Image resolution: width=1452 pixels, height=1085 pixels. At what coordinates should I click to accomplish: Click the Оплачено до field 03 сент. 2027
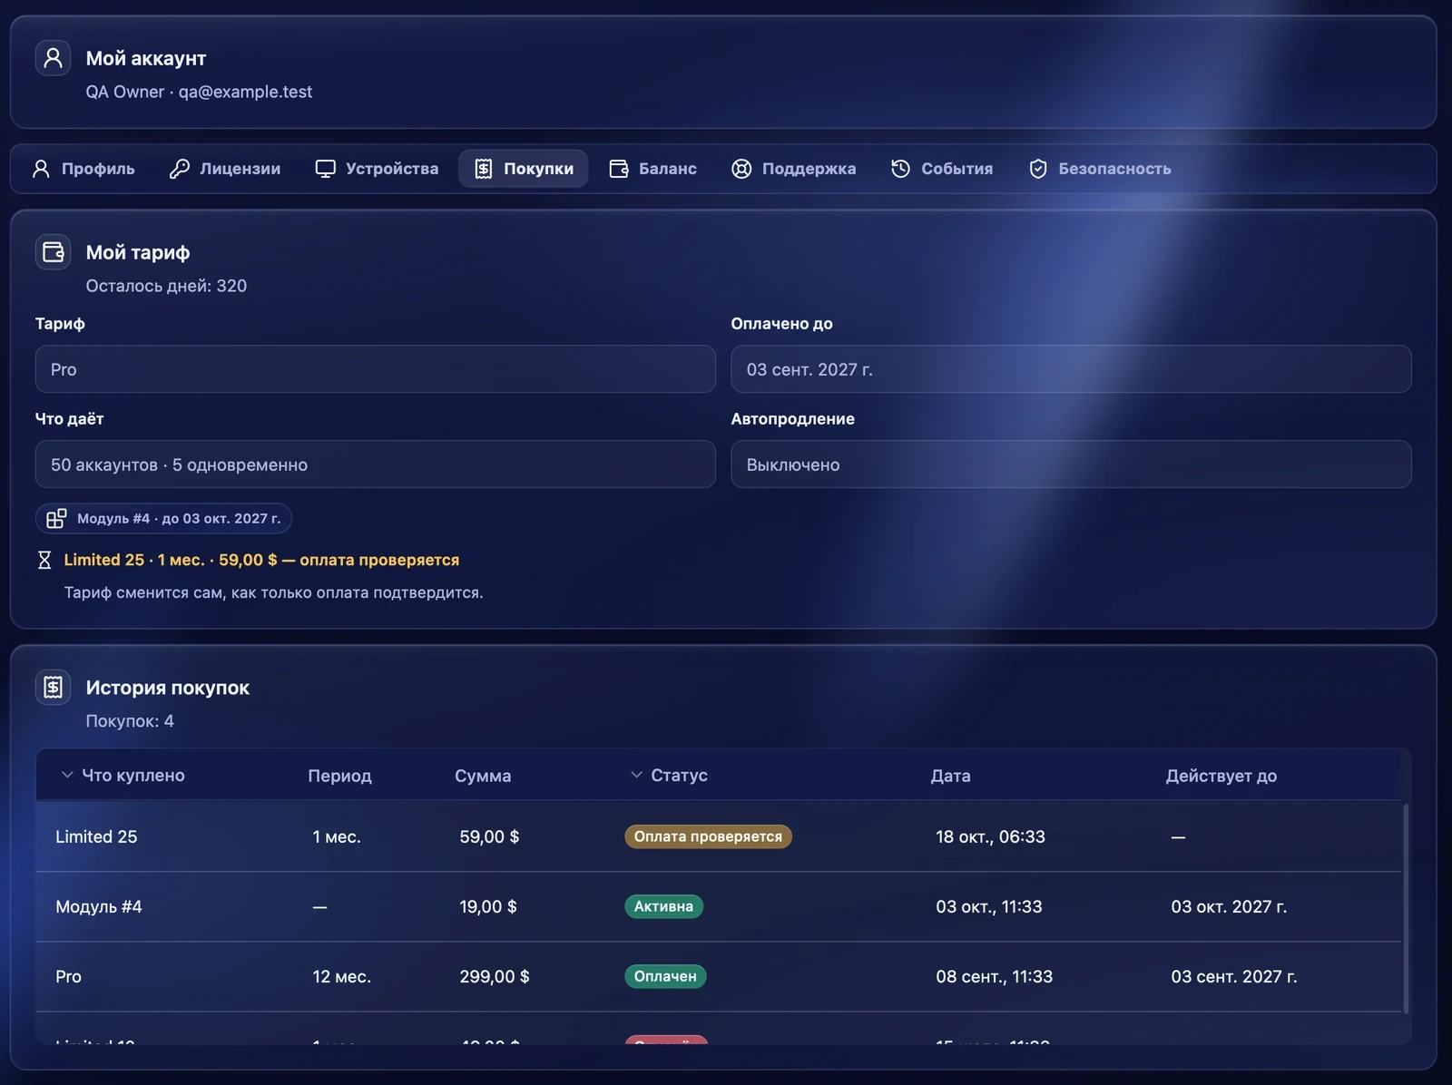click(x=1071, y=369)
